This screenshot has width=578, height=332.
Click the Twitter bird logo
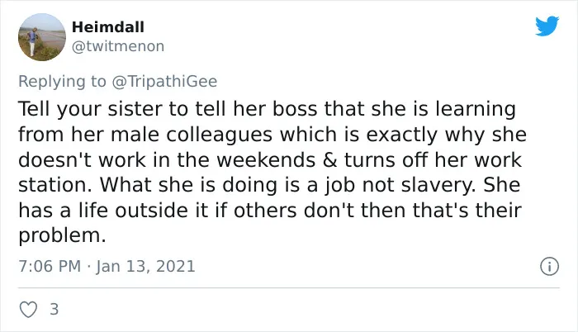pos(547,26)
